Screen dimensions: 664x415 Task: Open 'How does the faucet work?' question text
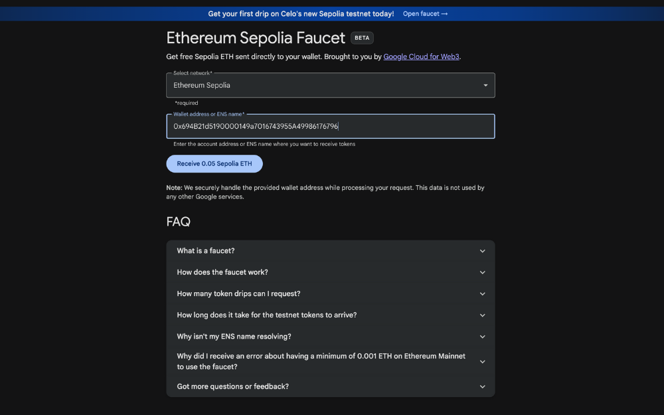tap(222, 272)
